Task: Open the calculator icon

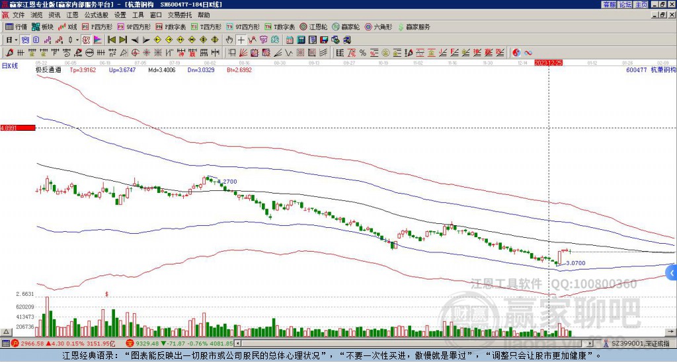Action: (301, 40)
